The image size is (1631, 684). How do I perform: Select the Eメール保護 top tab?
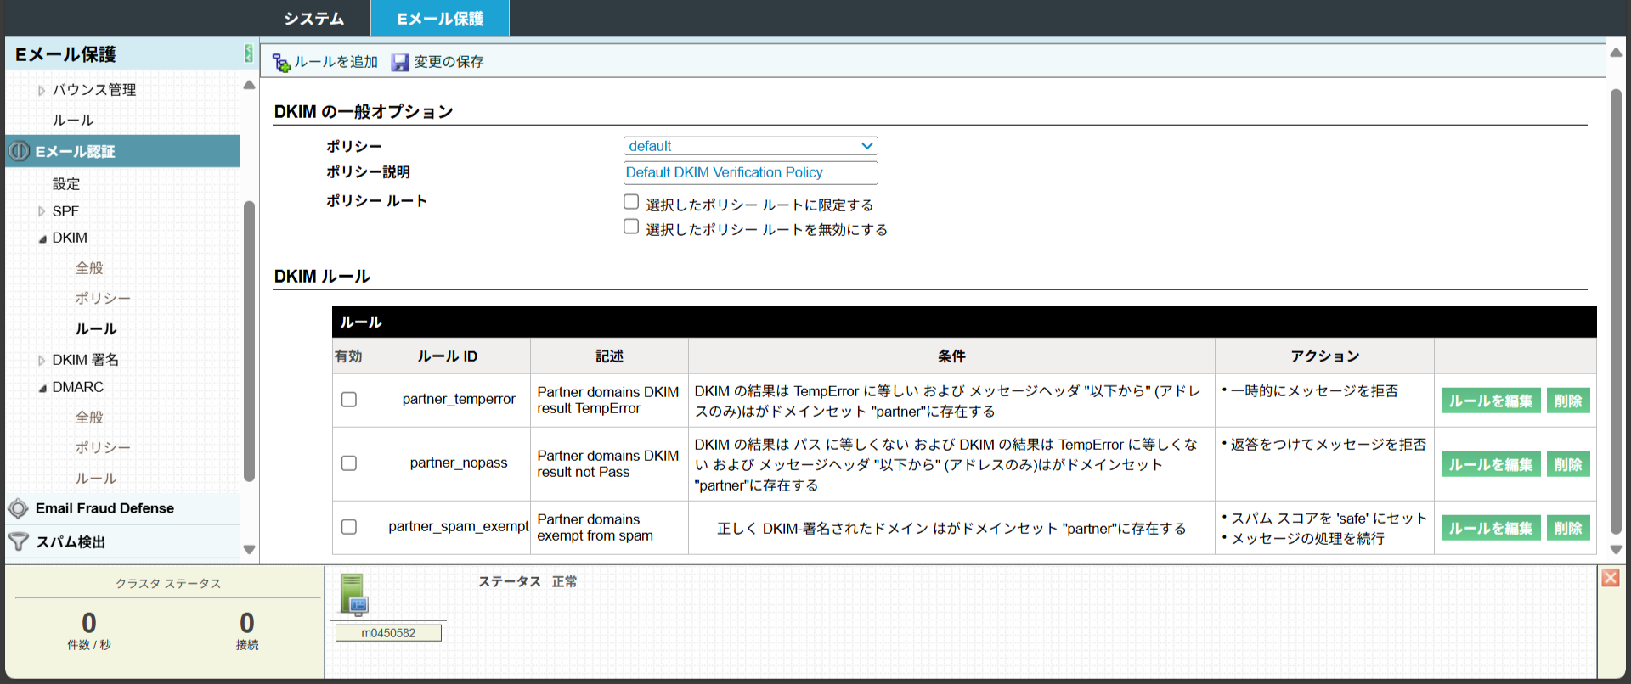(x=440, y=19)
